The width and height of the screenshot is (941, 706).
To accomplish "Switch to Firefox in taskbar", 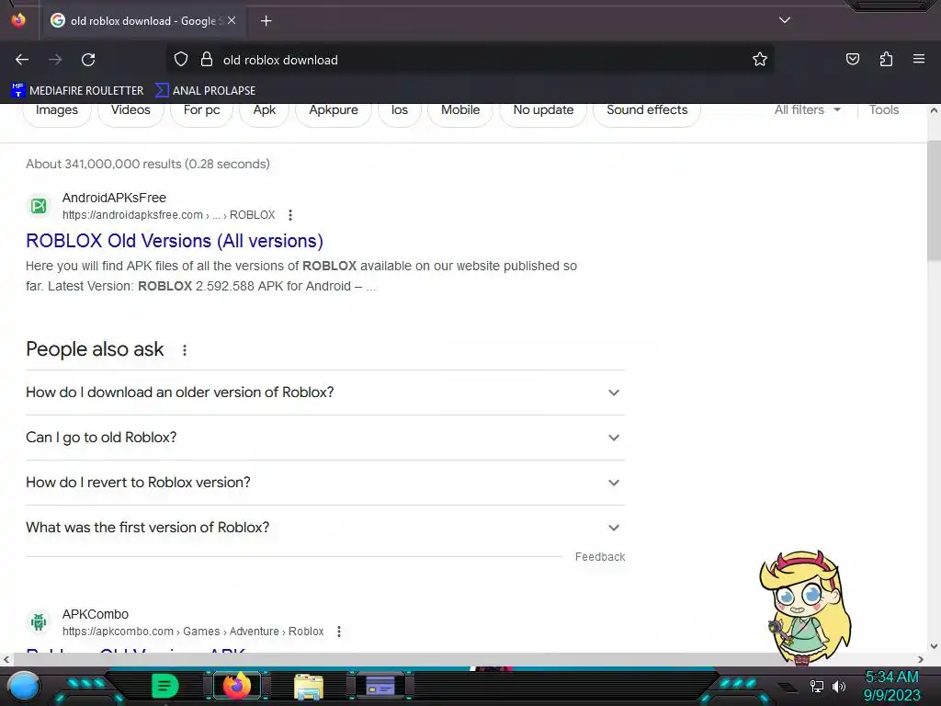I will (x=236, y=686).
